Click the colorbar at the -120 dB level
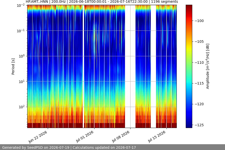 click(189, 104)
